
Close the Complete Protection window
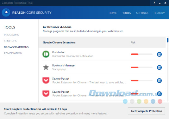coord(165,3)
